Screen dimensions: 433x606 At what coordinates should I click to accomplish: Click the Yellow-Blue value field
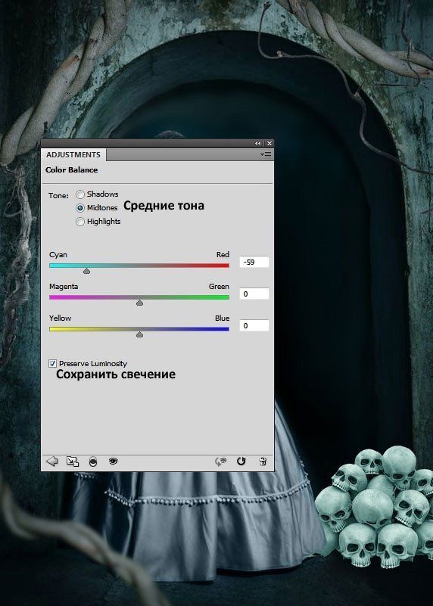[x=254, y=325]
